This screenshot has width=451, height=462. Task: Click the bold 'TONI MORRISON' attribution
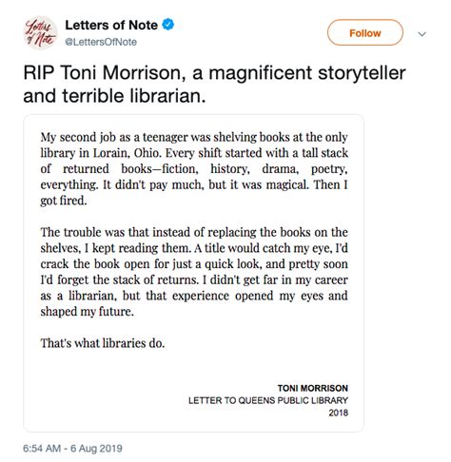(x=313, y=388)
